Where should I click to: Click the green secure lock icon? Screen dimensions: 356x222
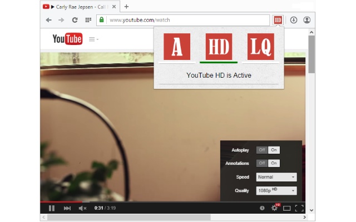[x=101, y=20]
